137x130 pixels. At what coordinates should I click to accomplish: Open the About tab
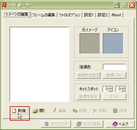coord(116,15)
